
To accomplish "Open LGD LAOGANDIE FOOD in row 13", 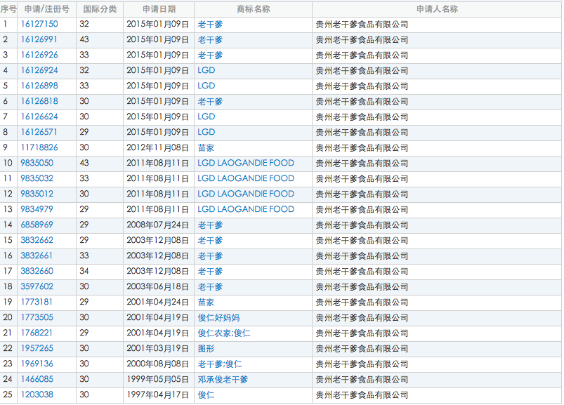I will tap(246, 209).
